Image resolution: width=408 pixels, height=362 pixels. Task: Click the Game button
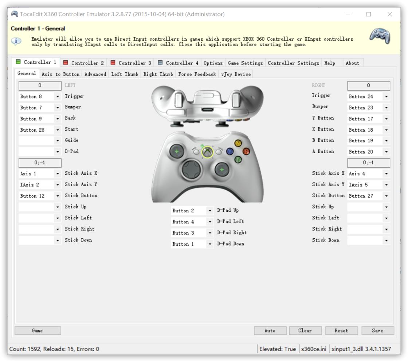[x=38, y=331]
